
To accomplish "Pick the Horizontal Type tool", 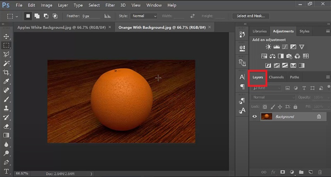I will click(x=6, y=171).
